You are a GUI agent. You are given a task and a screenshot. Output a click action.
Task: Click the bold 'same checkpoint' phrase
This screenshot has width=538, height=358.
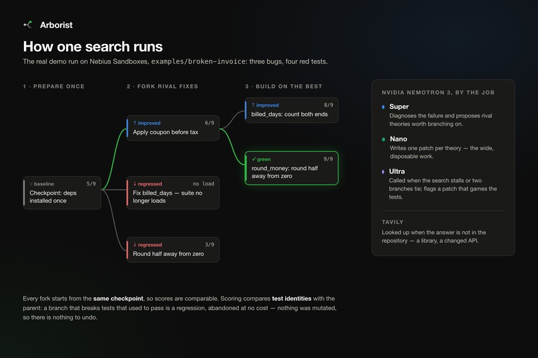point(118,299)
